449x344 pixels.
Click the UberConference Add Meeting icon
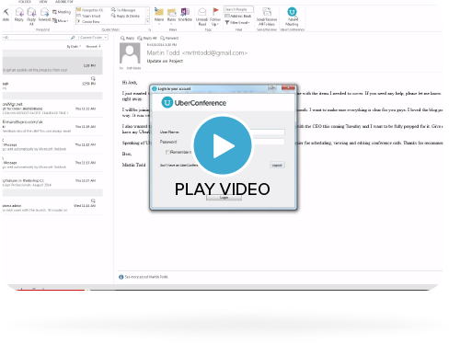[x=292, y=17]
